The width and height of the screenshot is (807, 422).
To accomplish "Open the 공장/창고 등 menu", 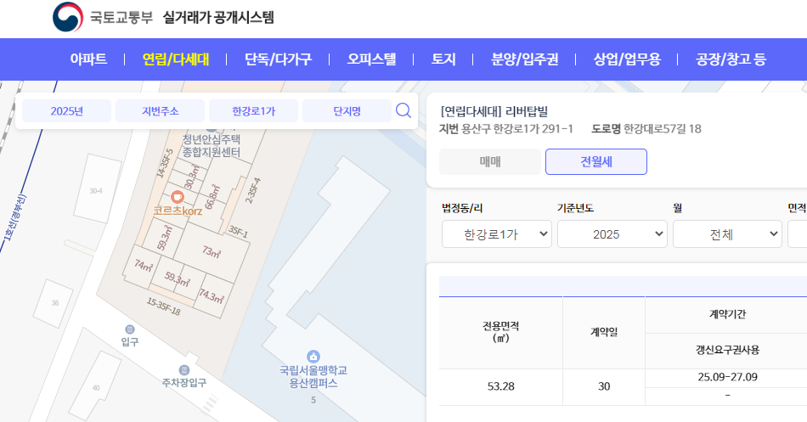I will pyautogui.click(x=731, y=59).
